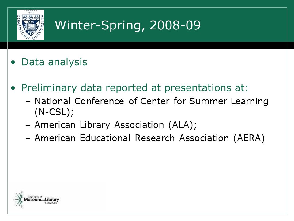Click the starburst graphic in the IMLS logo

(x=19, y=200)
